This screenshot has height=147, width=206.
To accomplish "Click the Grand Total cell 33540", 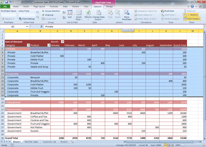I will tap(180, 138).
